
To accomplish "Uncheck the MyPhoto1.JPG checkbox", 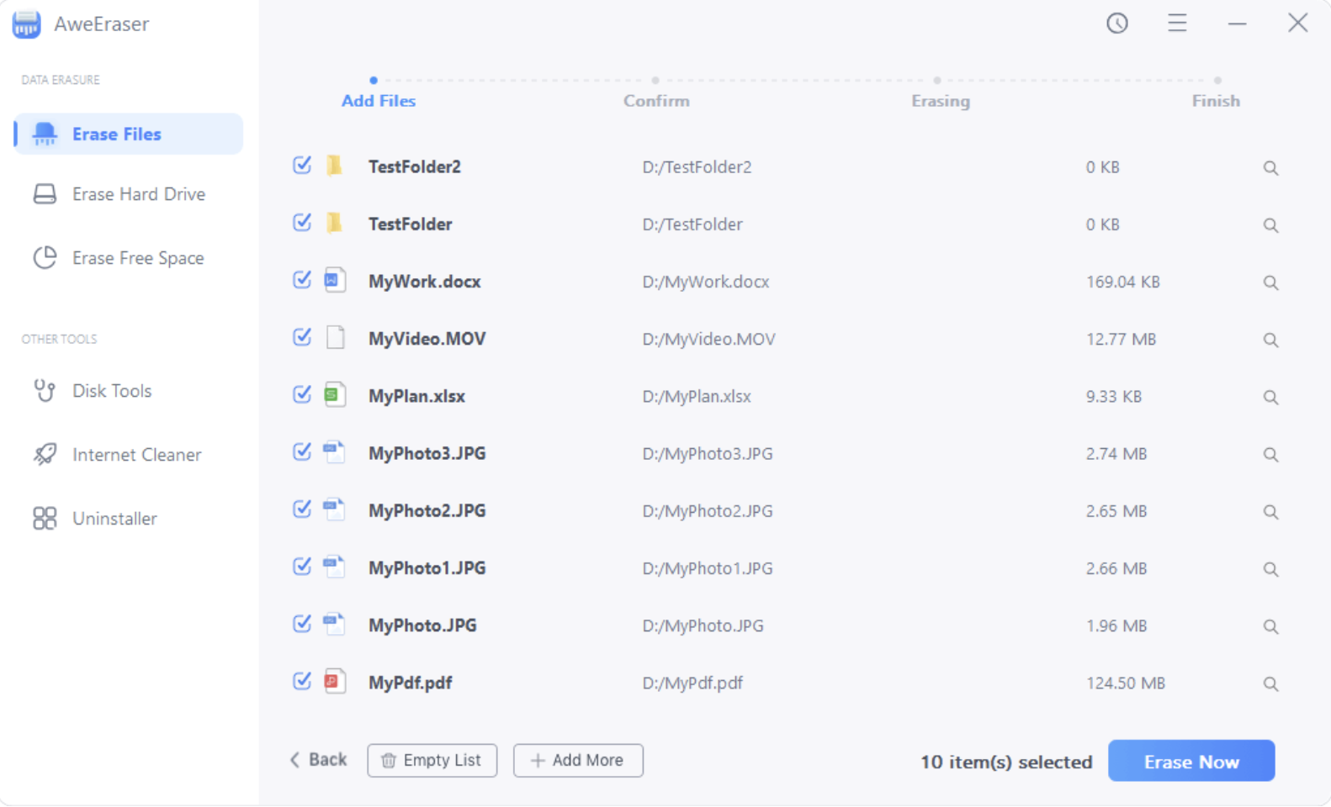I will pos(302,566).
